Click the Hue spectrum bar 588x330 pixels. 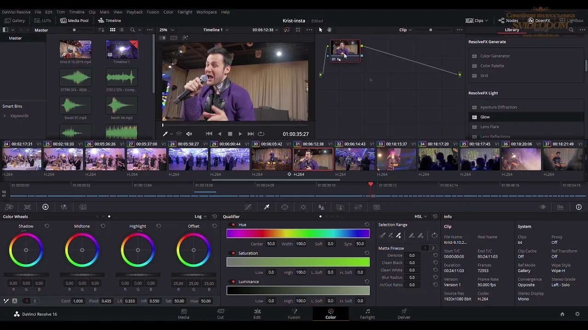point(298,234)
